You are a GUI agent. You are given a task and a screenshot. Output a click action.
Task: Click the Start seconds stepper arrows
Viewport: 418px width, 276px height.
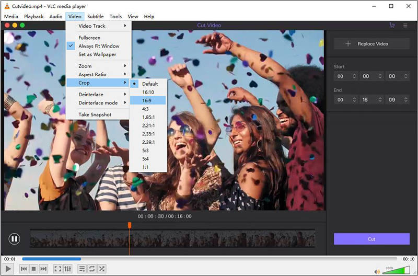(406, 76)
